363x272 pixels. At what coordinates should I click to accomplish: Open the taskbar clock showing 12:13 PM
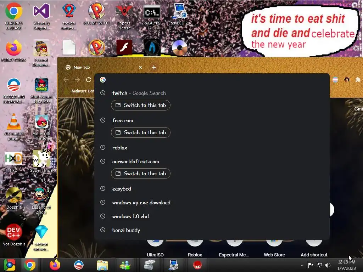(x=347, y=265)
